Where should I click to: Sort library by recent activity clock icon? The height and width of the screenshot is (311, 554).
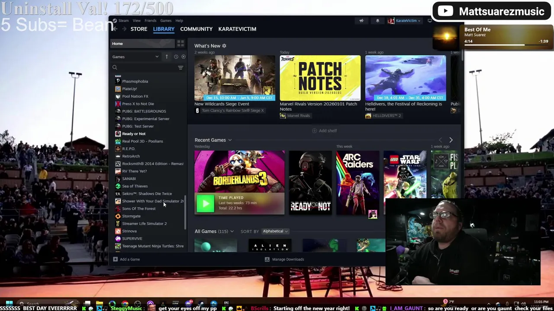click(x=176, y=57)
